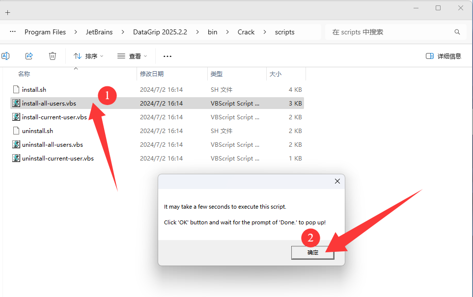This screenshot has height=297, width=473.
Task: Select install-current-user.vbs file name
Action: 55,117
